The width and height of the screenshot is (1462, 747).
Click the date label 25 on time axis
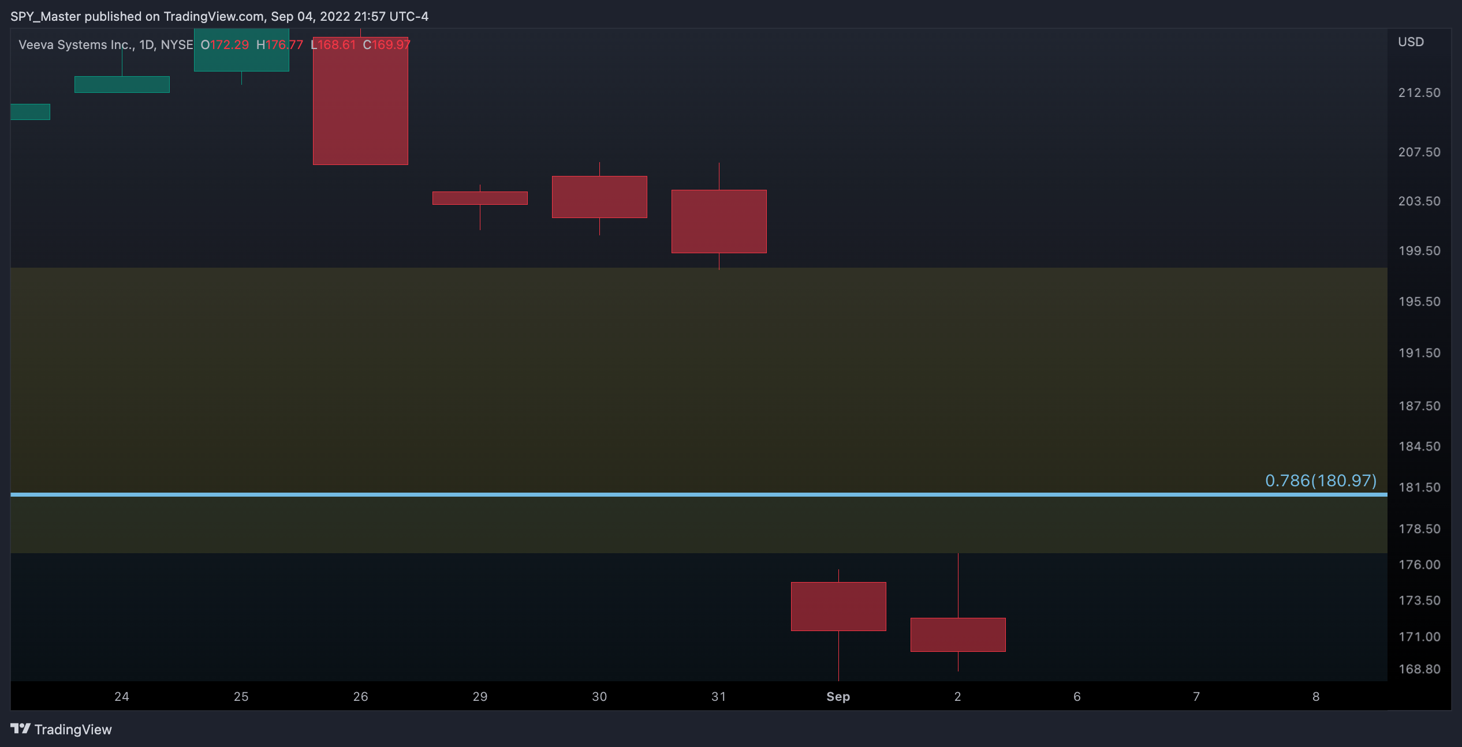pos(241,696)
